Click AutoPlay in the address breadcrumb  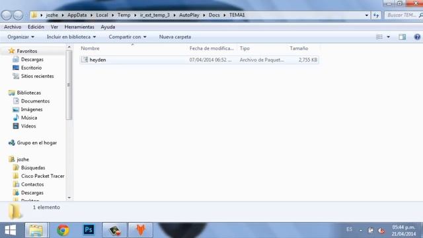(x=189, y=15)
